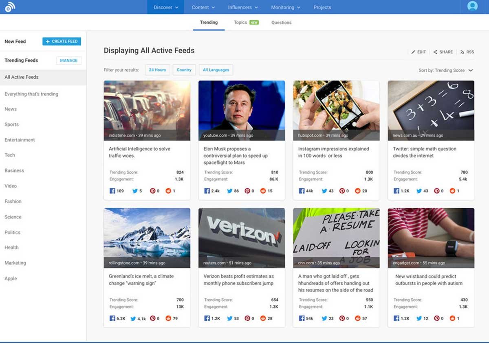Screen dimensions: 489x344
Task: Open the Country filter
Action: tap(184, 70)
